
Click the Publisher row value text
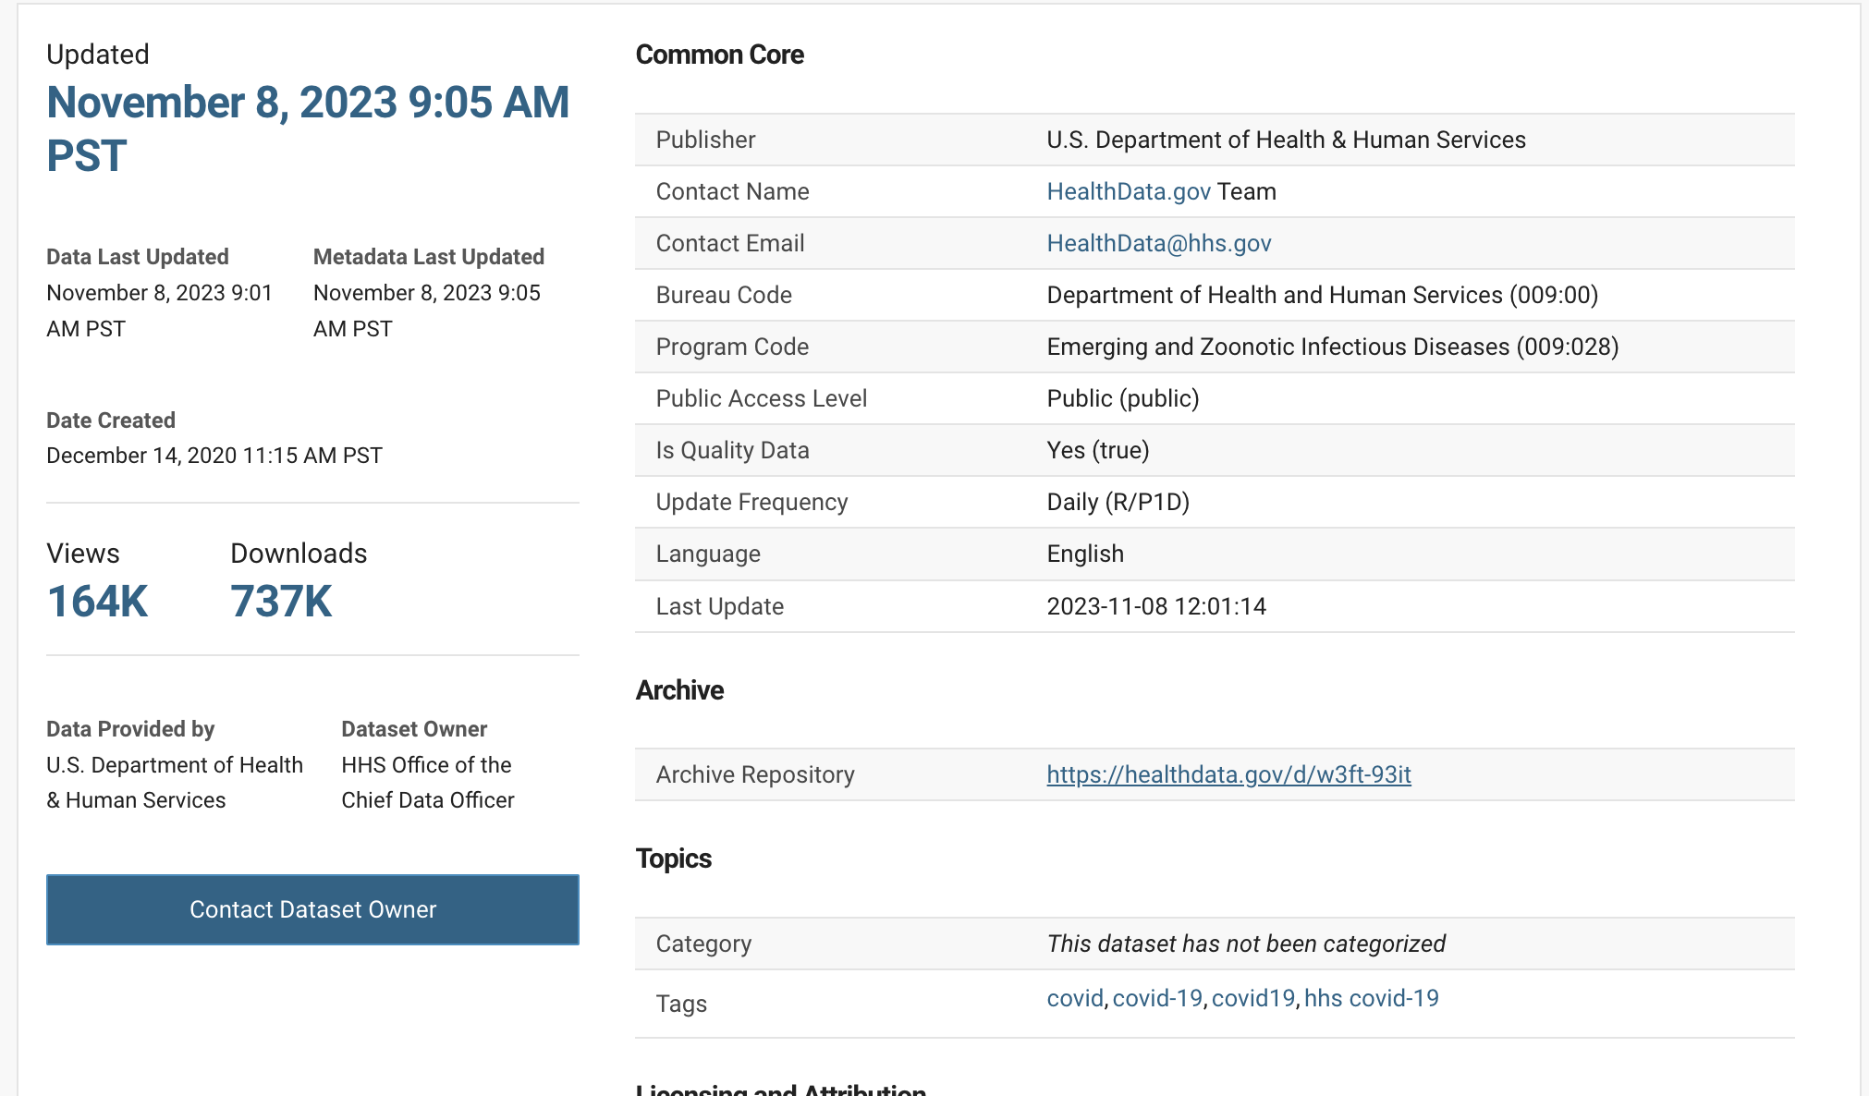[1285, 140]
